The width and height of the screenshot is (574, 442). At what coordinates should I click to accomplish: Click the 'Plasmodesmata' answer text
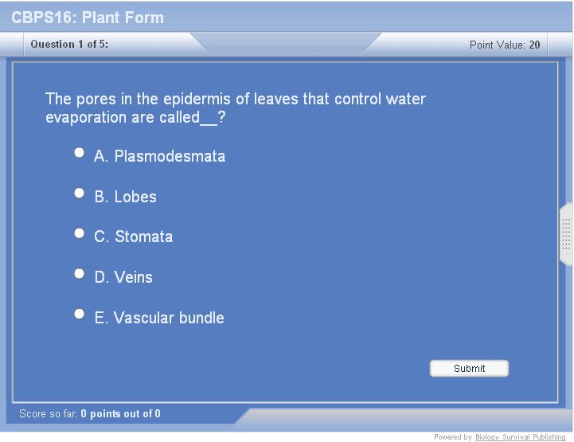pos(169,156)
